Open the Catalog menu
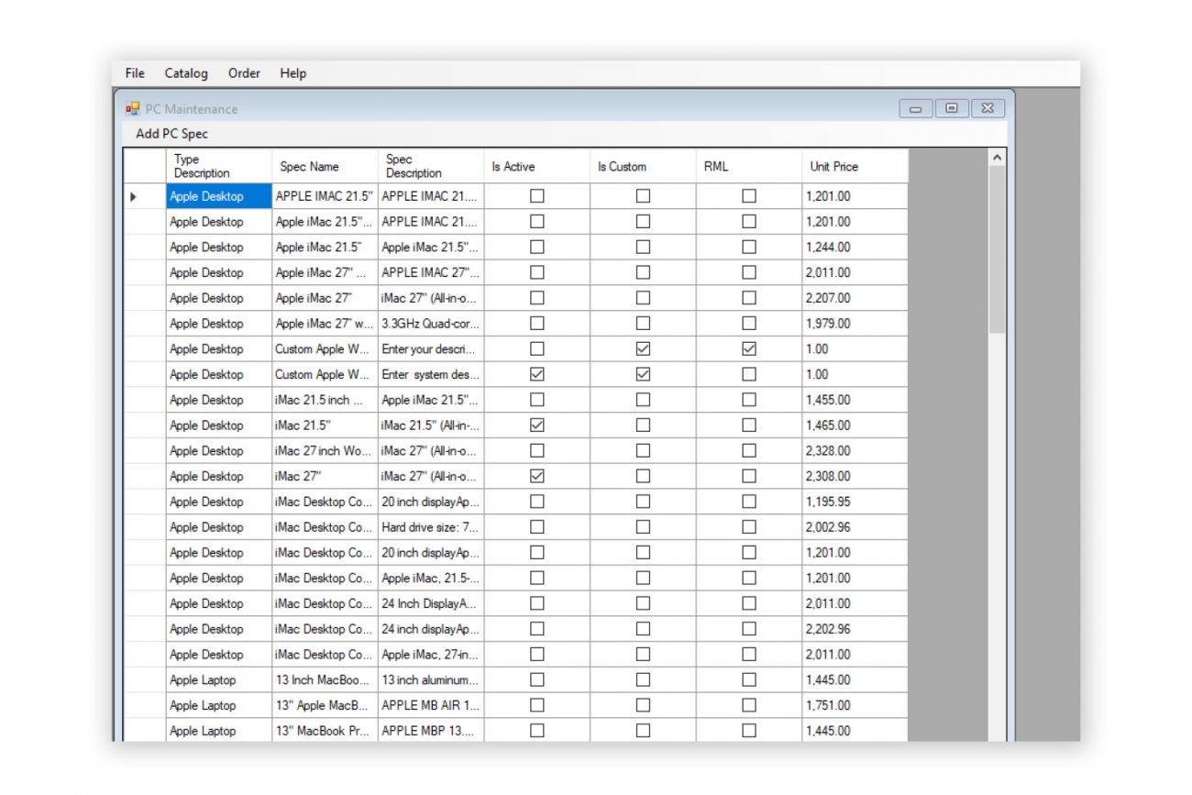Viewport: 1192px width, 795px height. 186,73
